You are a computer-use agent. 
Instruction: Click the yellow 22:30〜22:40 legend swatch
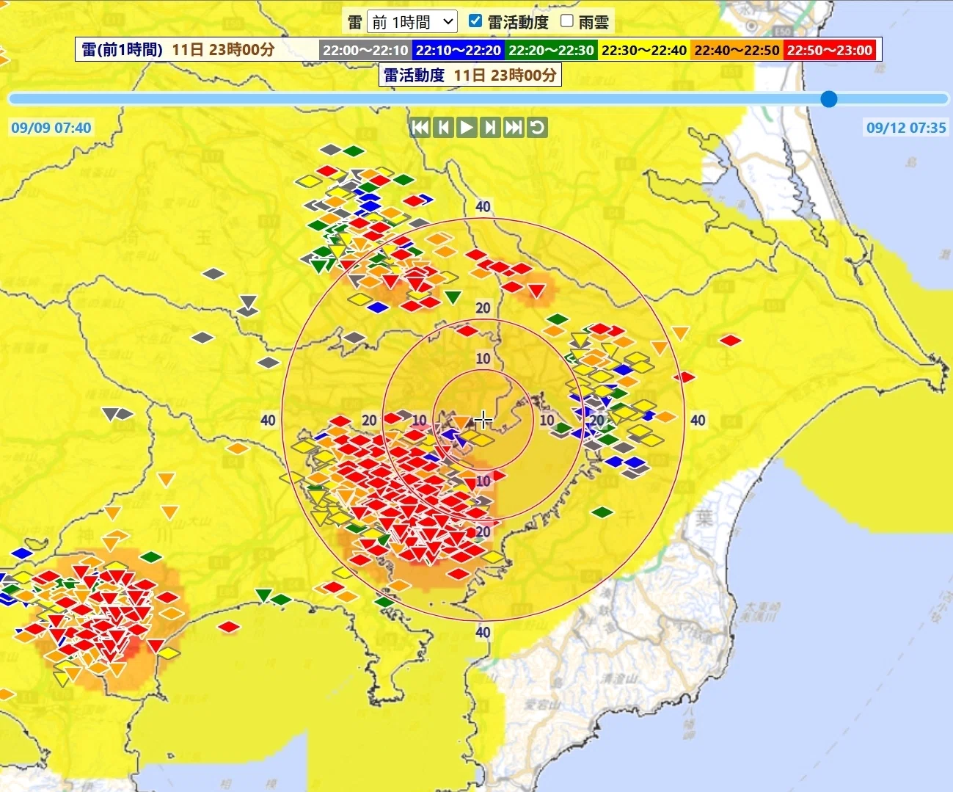(x=644, y=50)
